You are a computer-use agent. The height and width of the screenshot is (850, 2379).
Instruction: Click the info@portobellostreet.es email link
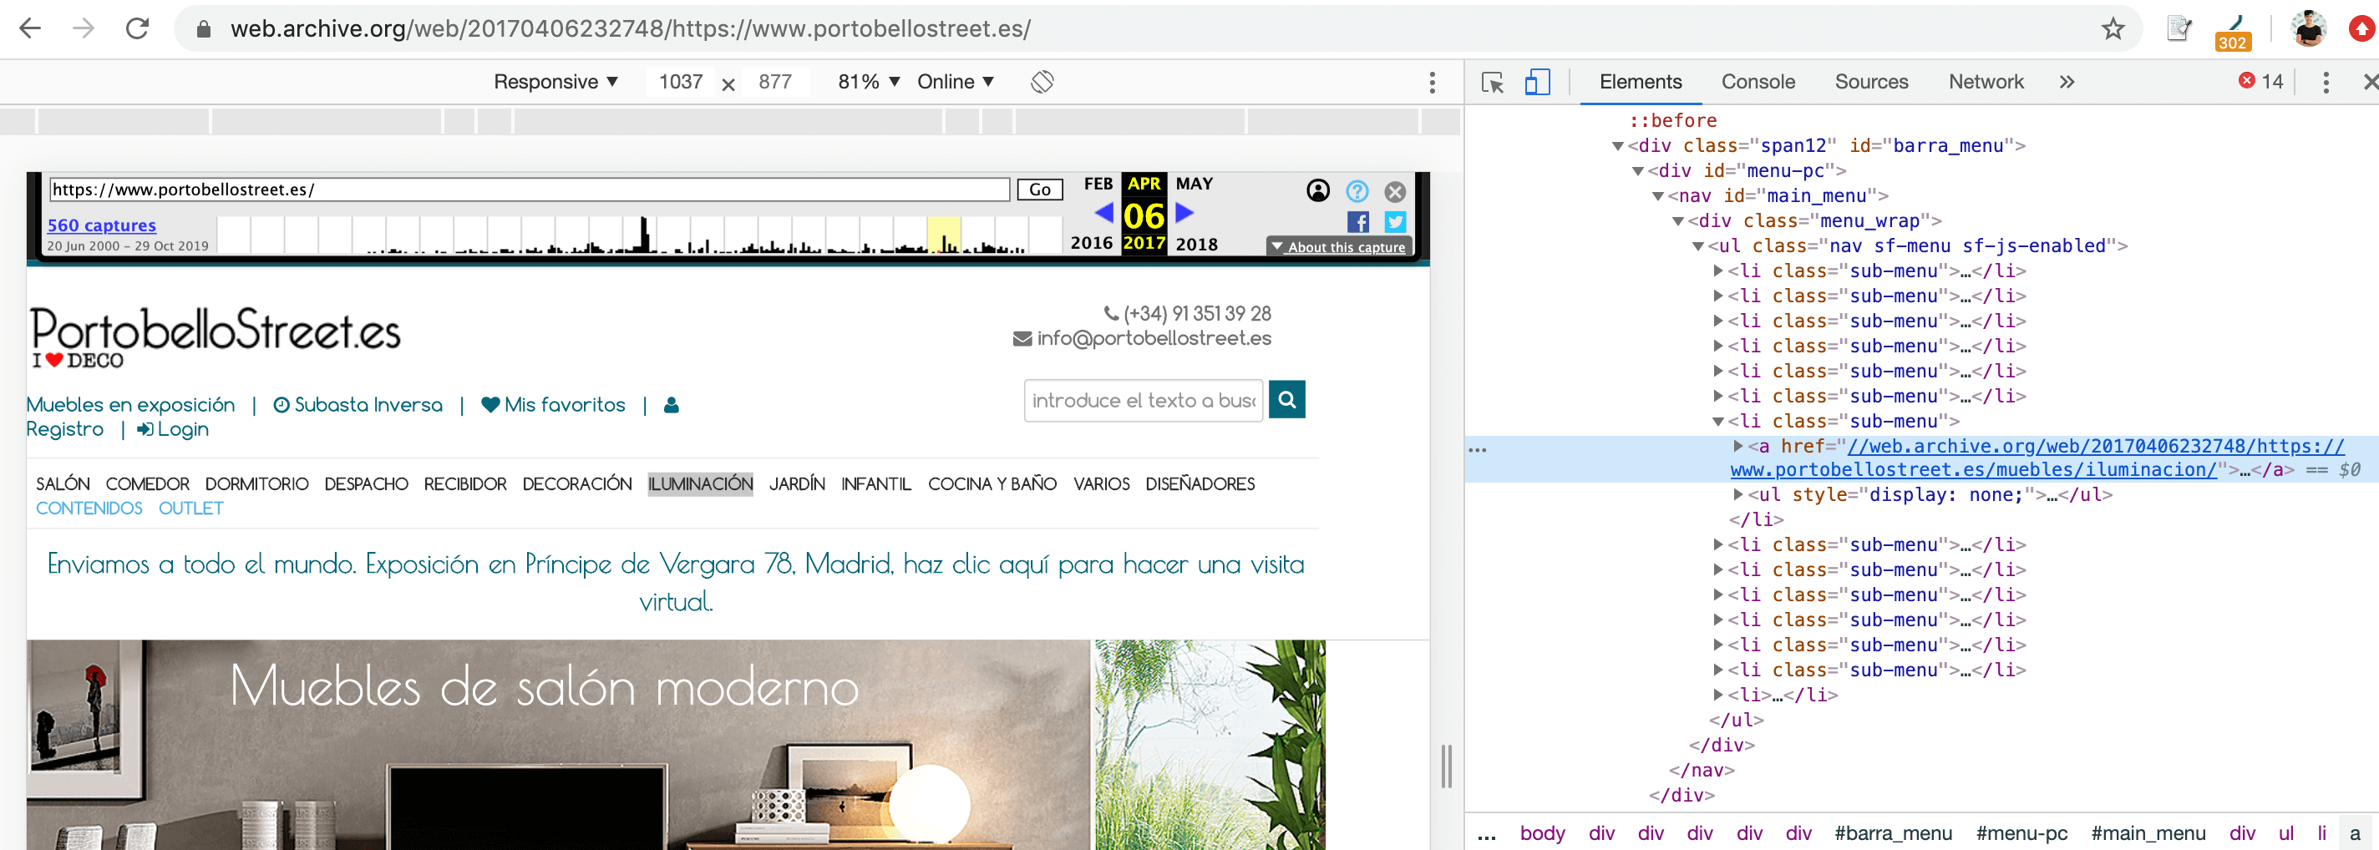pyautogui.click(x=1143, y=339)
